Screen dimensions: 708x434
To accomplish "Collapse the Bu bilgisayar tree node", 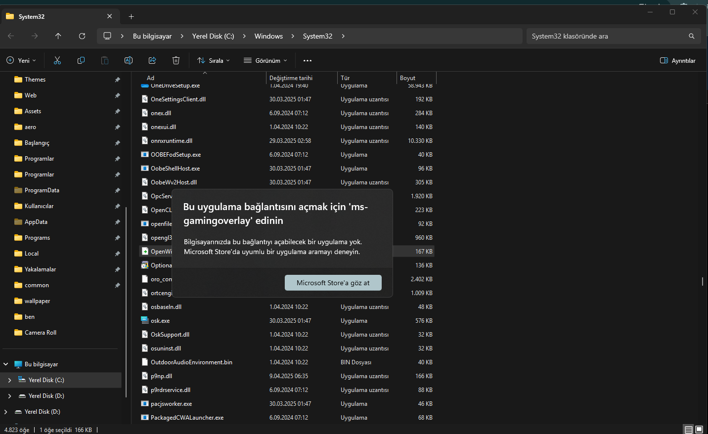I will pos(6,364).
